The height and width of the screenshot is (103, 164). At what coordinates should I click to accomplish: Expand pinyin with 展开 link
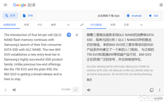point(89,80)
